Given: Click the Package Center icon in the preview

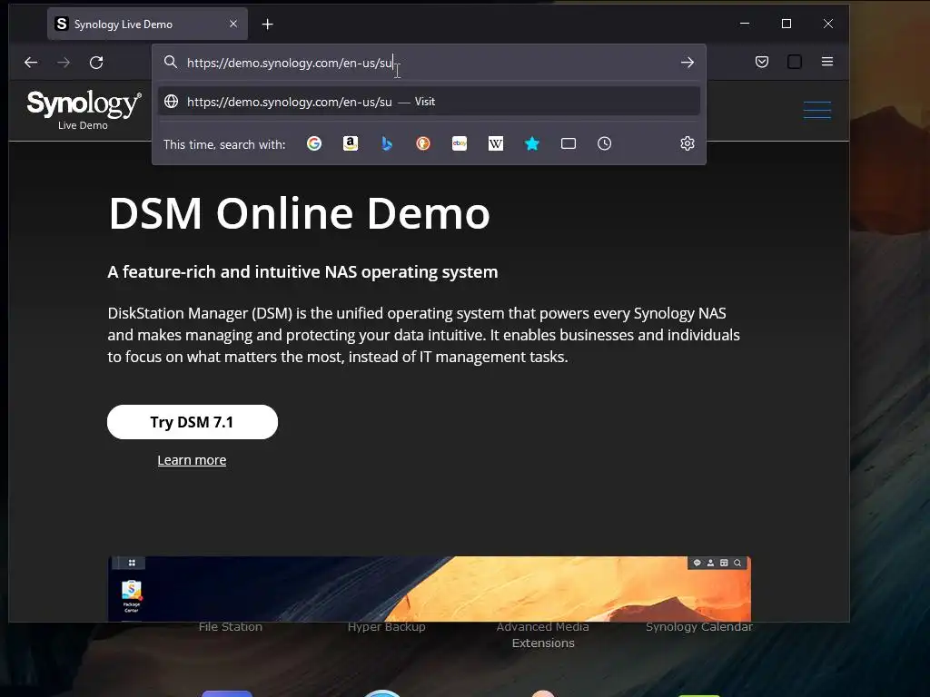Looking at the screenshot, I should tap(132, 595).
